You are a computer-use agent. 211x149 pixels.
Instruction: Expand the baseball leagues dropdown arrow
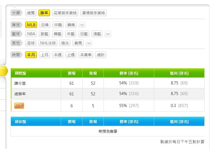[x=82, y=25]
